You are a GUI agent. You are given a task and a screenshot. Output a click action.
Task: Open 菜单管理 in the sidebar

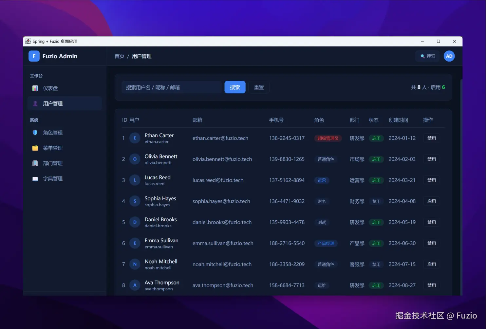pyautogui.click(x=65, y=148)
